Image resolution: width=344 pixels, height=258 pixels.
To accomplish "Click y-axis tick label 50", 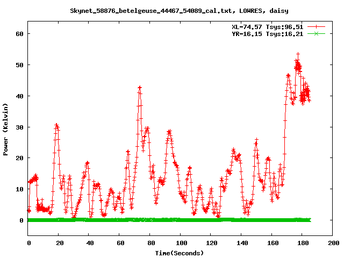I will coord(19,65).
